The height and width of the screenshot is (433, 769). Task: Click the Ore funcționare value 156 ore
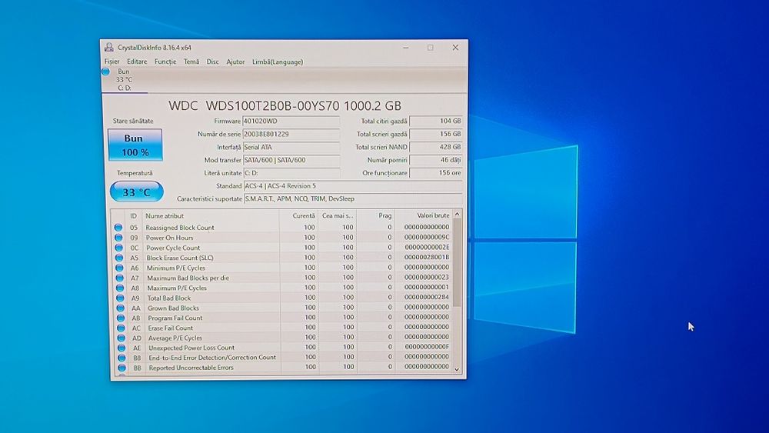click(x=436, y=172)
